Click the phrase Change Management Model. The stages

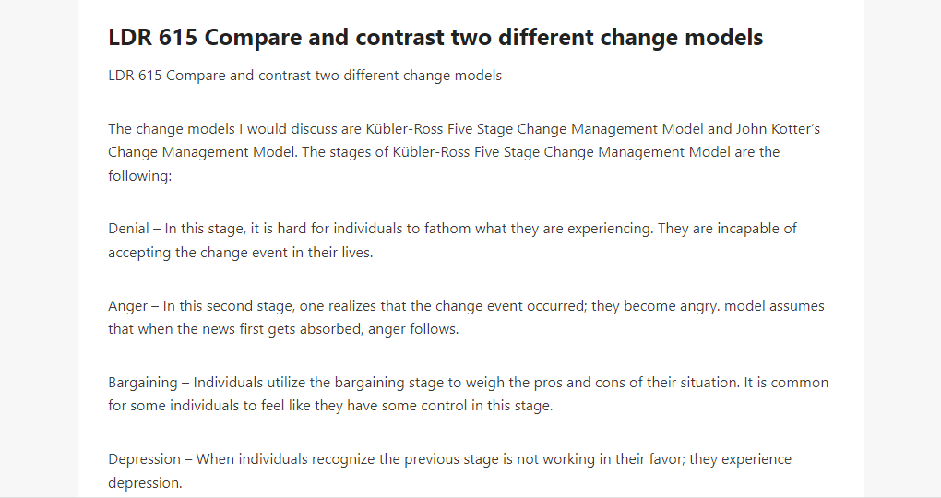[240, 152]
